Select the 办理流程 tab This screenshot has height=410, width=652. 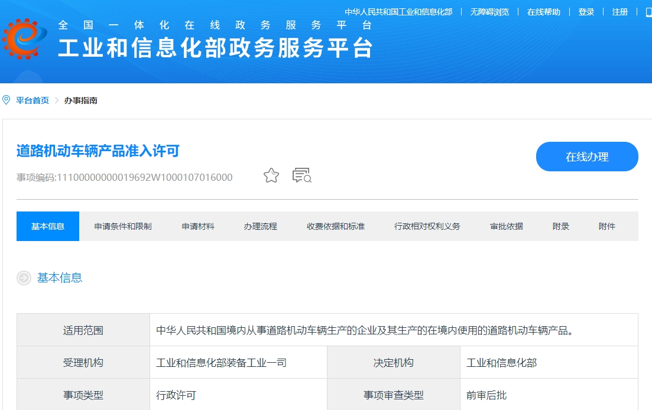[259, 226]
